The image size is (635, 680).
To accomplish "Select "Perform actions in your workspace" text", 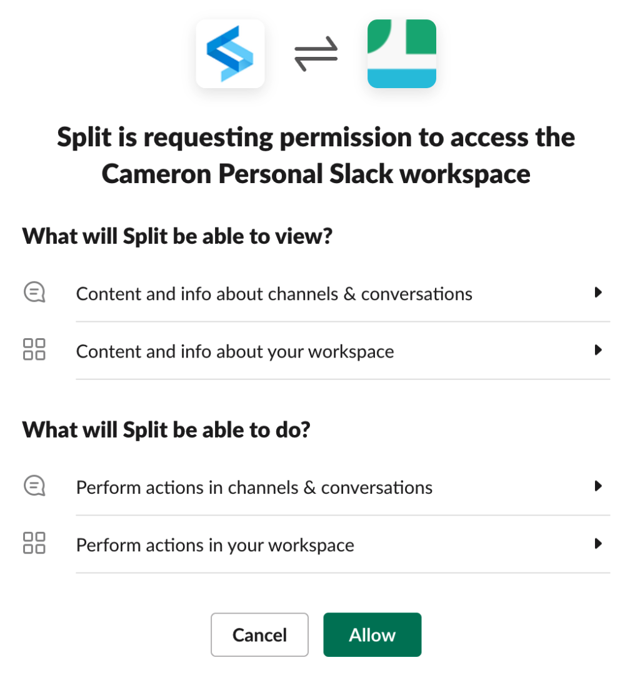I will [x=215, y=545].
